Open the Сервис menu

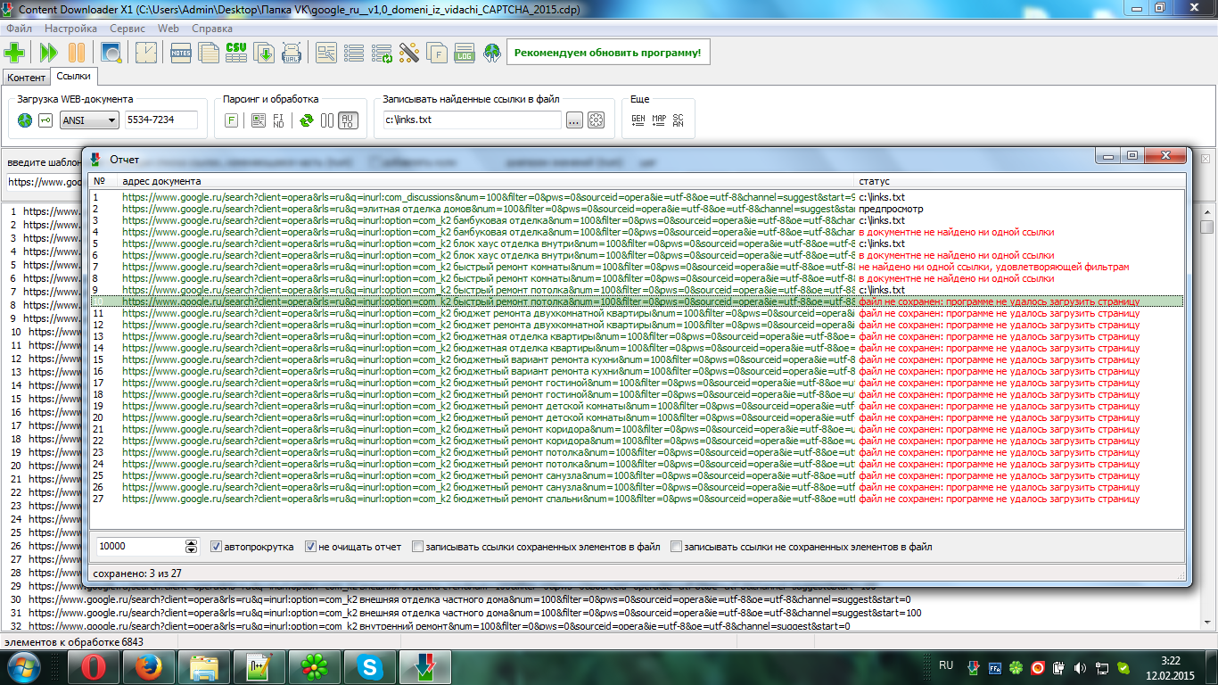(x=128, y=29)
